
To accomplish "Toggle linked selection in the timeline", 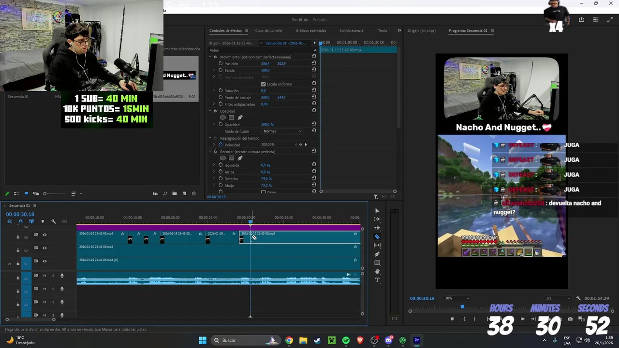I will tap(31, 221).
